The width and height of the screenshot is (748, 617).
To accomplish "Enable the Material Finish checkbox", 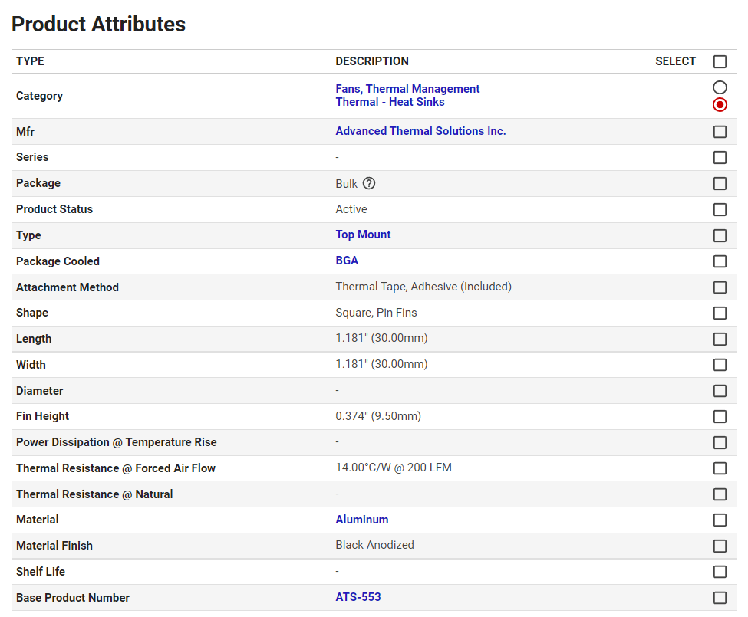I will [x=720, y=546].
